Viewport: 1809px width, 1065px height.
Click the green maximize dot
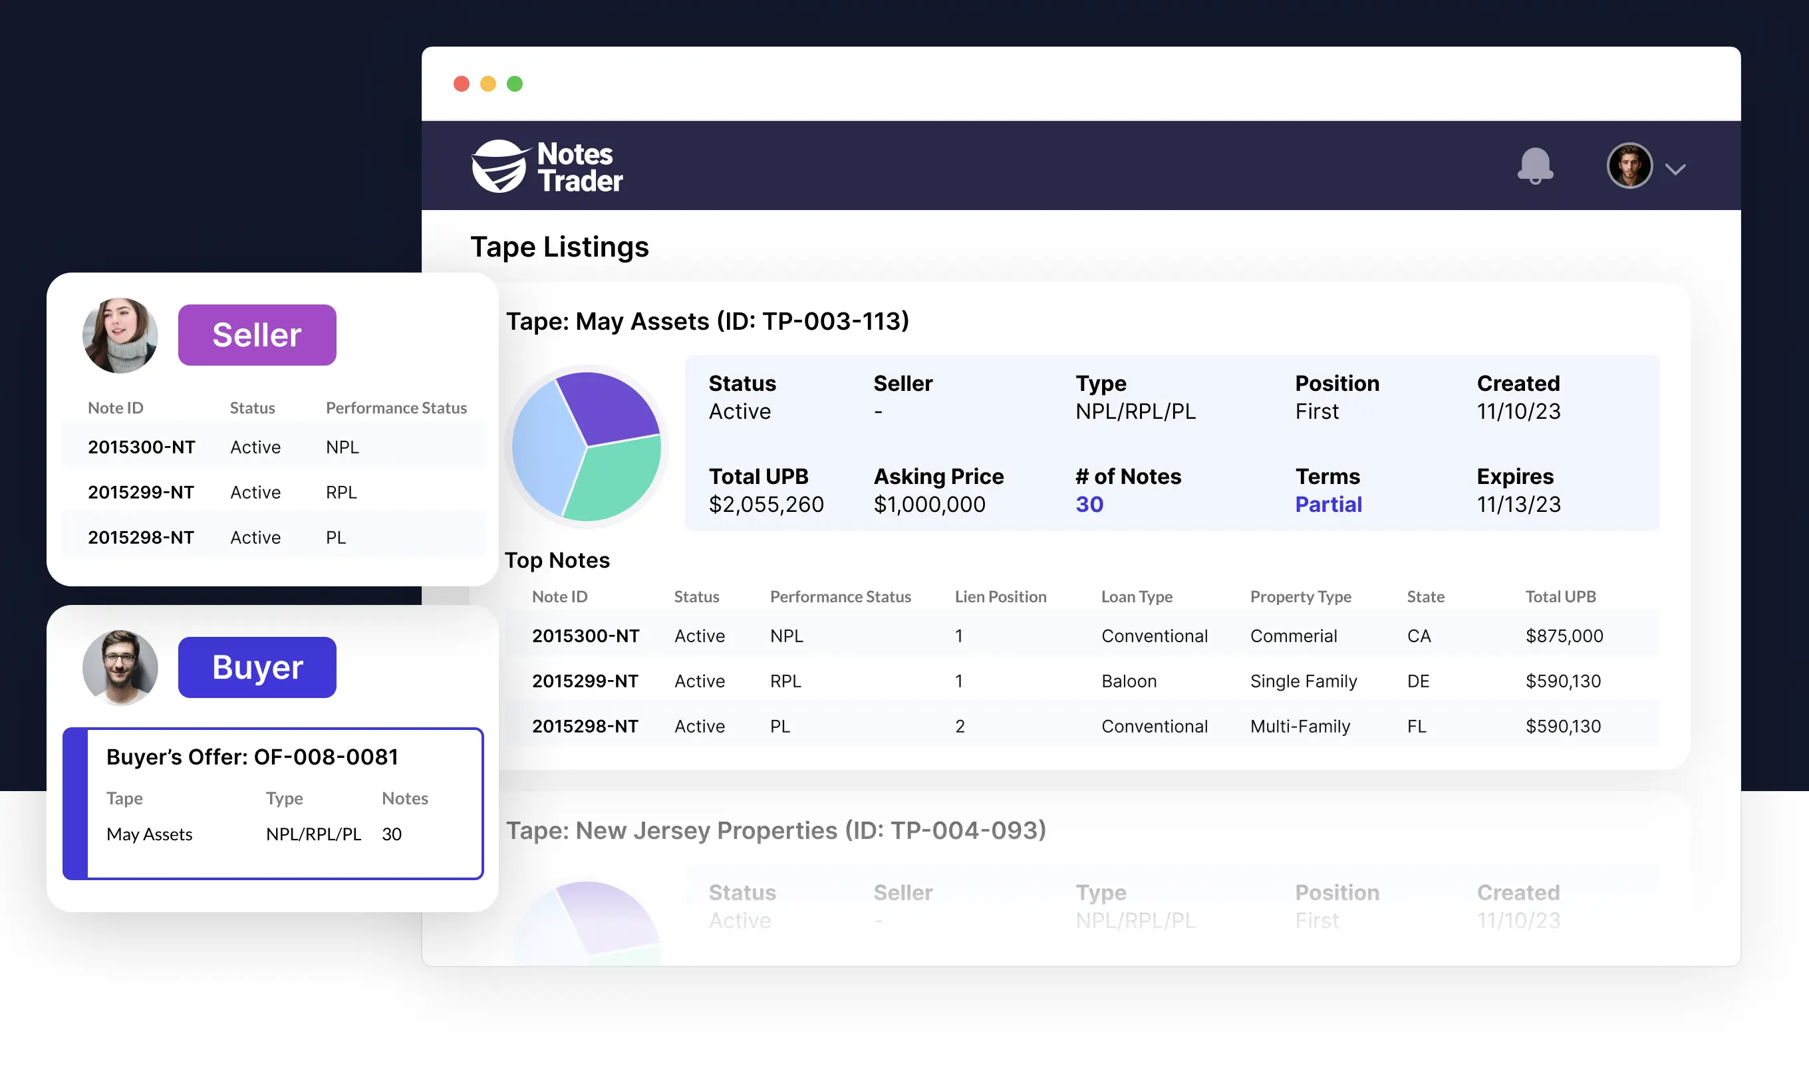pyautogui.click(x=515, y=84)
